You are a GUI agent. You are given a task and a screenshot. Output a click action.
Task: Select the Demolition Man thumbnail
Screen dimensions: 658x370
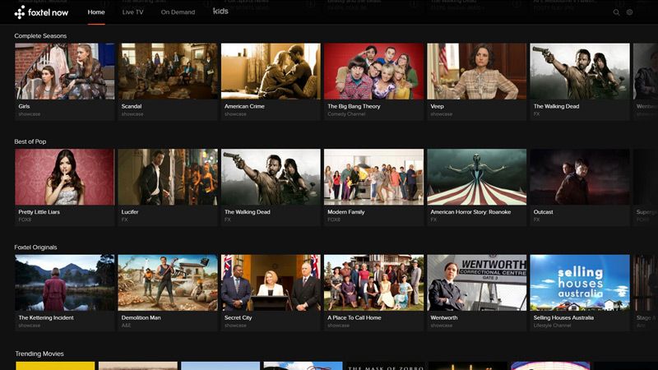pos(168,283)
